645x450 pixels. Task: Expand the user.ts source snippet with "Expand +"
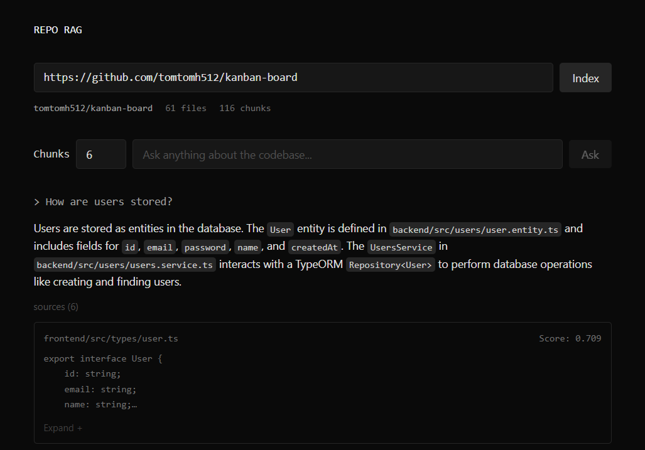click(63, 428)
